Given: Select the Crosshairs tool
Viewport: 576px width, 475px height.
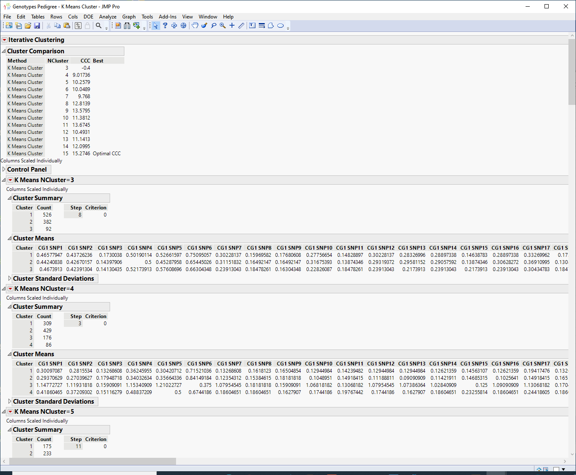Looking at the screenshot, I should (232, 26).
